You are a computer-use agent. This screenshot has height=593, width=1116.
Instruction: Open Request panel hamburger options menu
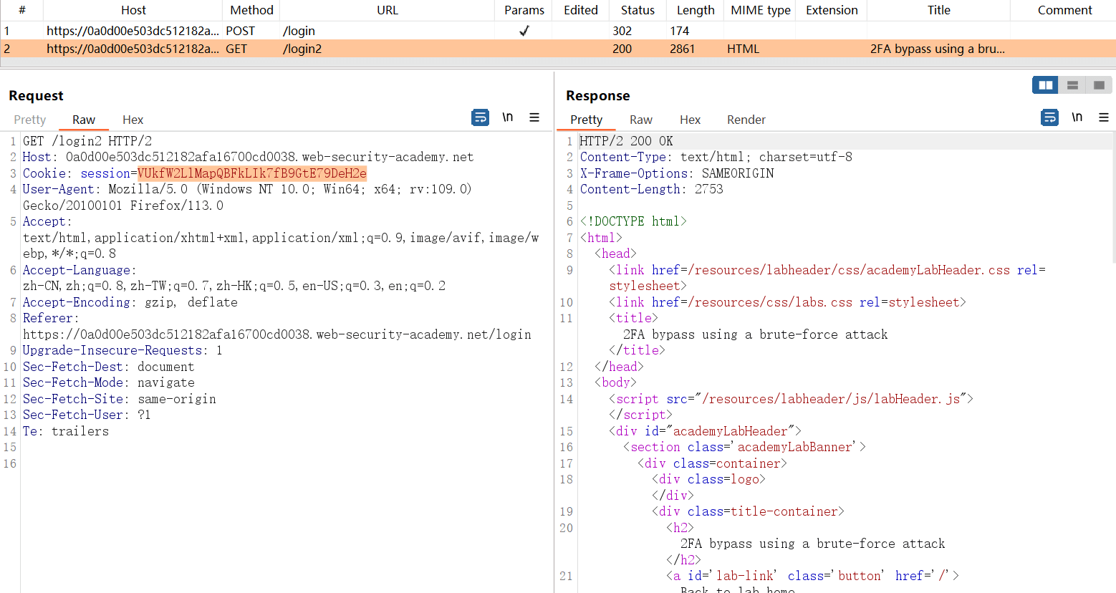coord(534,117)
